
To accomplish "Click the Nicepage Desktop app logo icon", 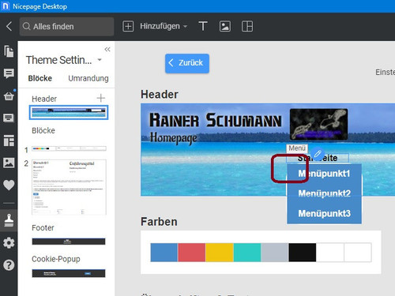I will pos(6,6).
